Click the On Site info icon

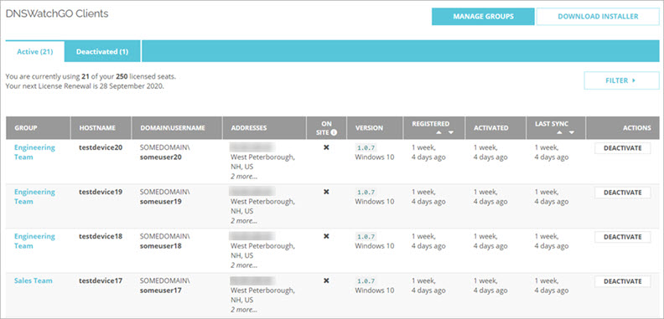point(335,132)
